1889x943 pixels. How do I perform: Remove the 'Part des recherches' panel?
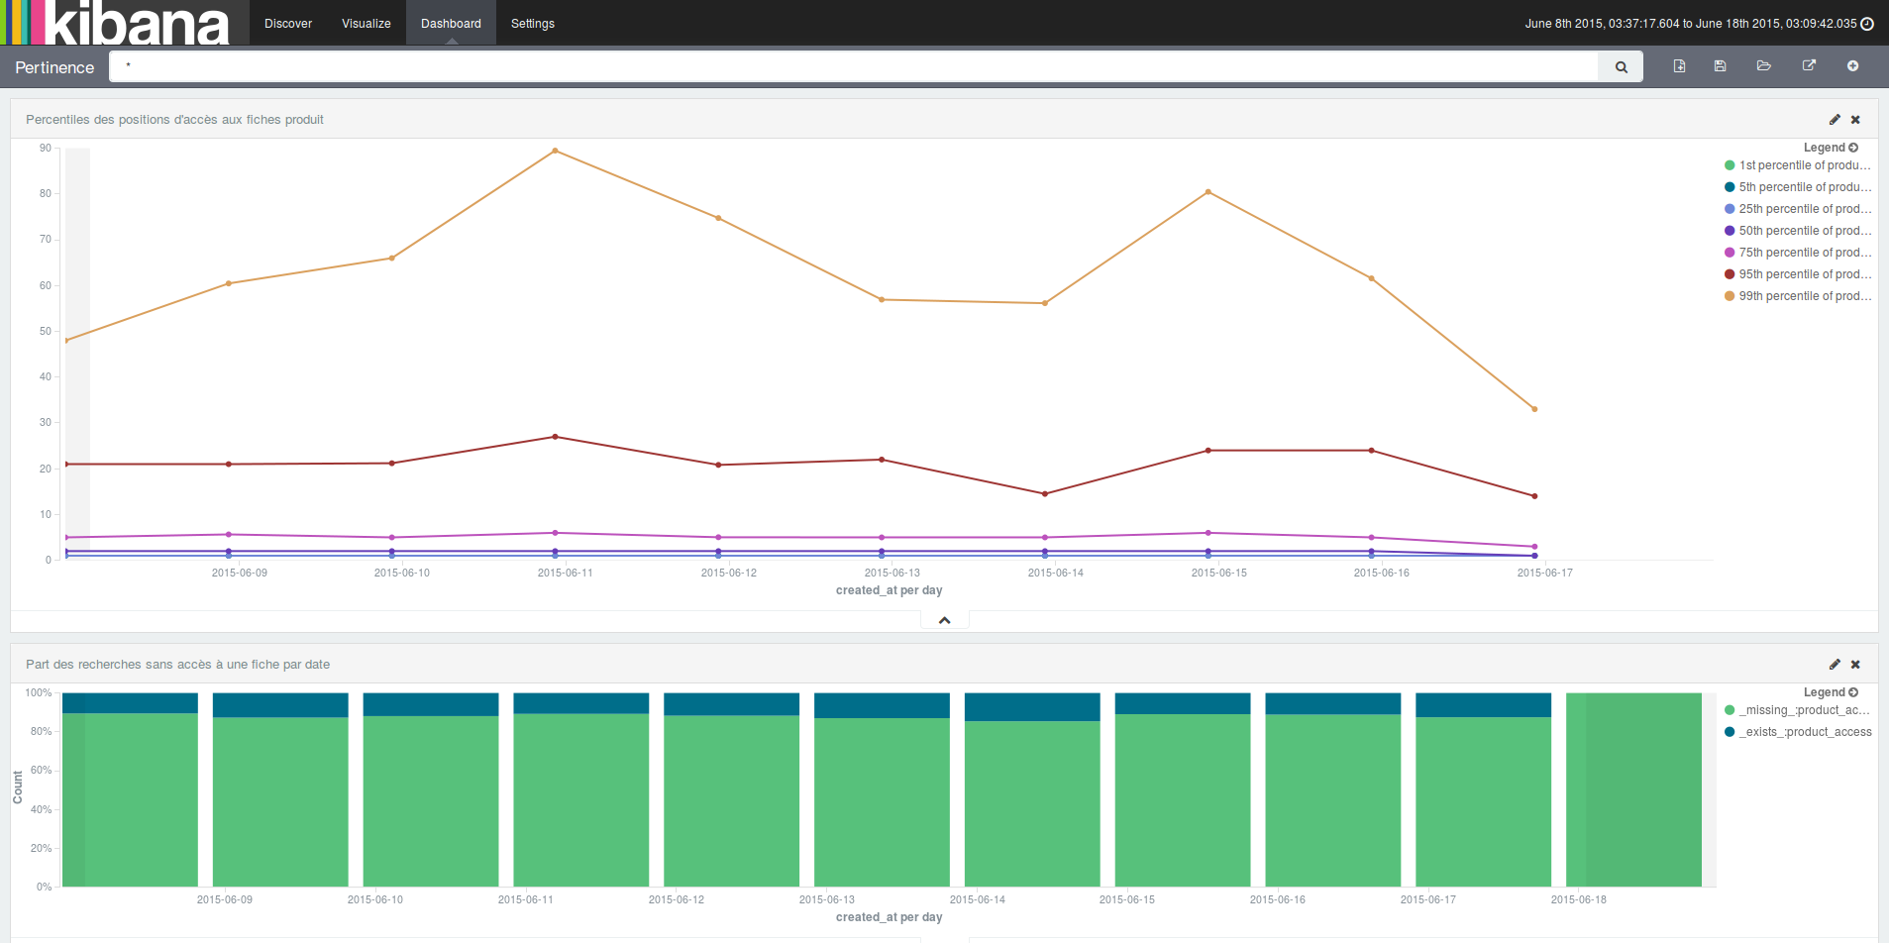[x=1856, y=665]
